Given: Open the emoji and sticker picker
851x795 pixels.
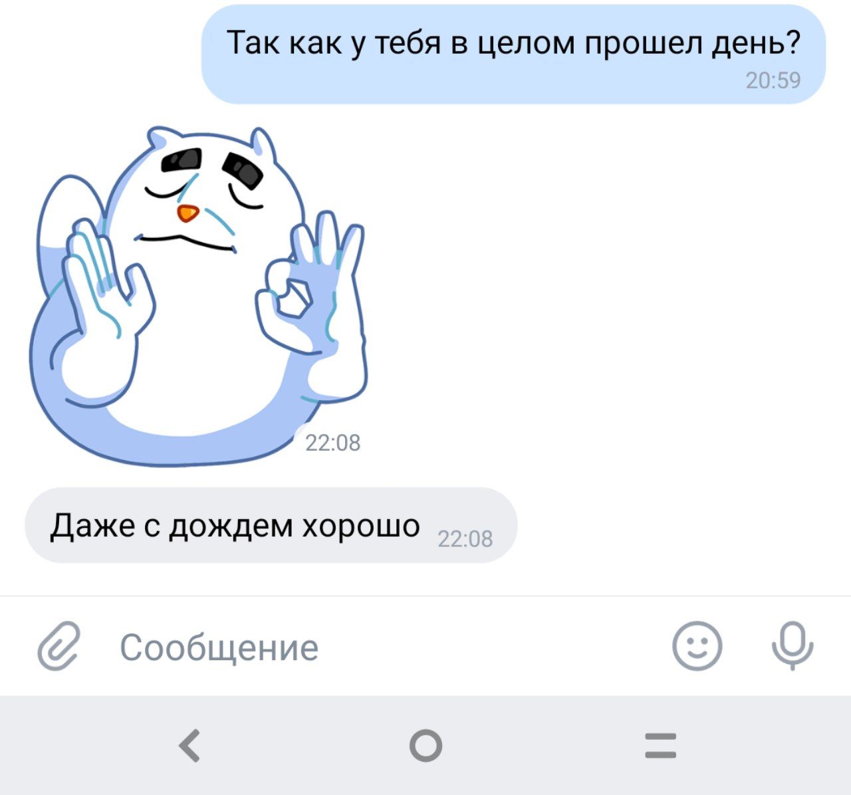Looking at the screenshot, I should pos(697,645).
